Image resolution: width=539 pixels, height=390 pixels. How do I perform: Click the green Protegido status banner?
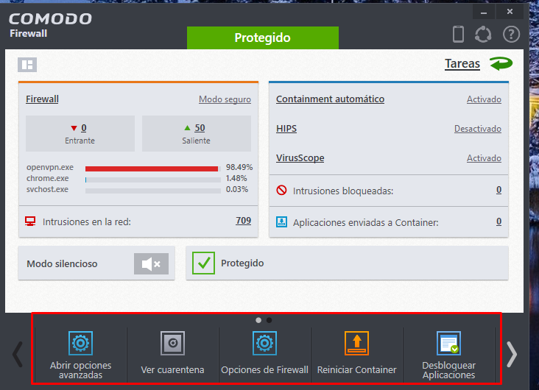(263, 38)
